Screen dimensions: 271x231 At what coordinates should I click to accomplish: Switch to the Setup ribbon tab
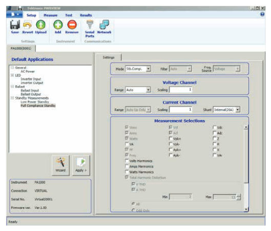(31, 15)
